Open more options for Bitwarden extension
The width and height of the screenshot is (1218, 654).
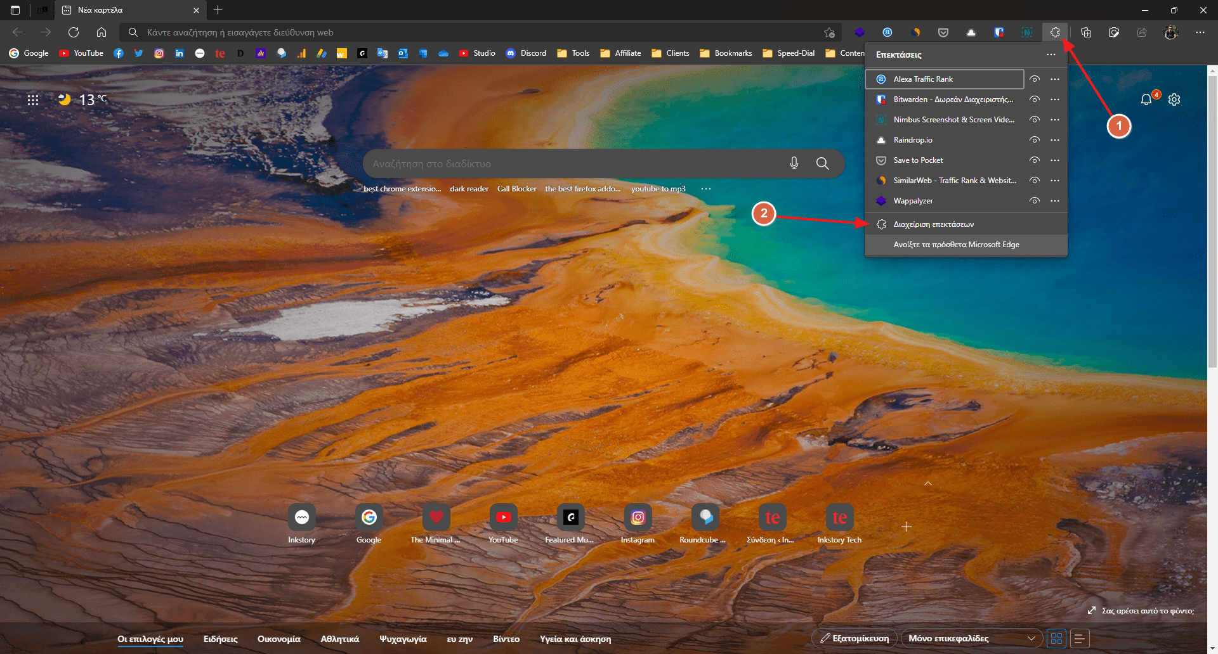coord(1055,99)
